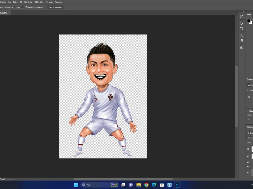The width and height of the screenshot is (253, 189).
Task: Click the layer search magnifier filter box
Action: point(250,133)
